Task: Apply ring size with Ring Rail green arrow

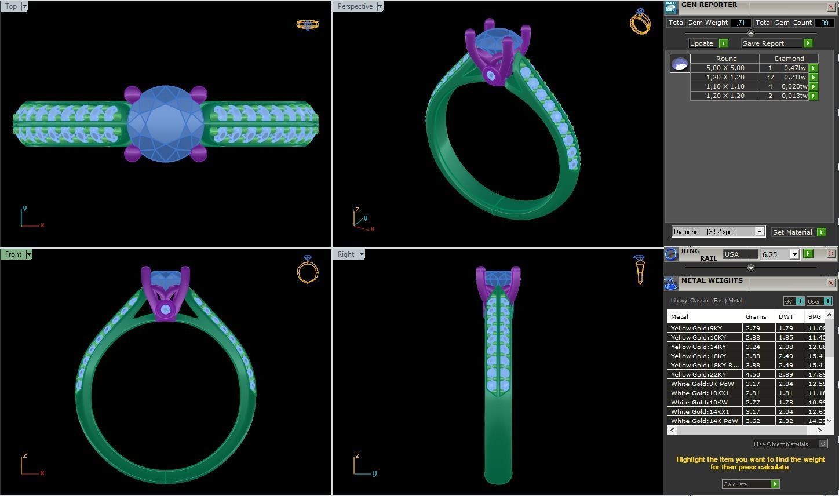Action: pos(808,254)
